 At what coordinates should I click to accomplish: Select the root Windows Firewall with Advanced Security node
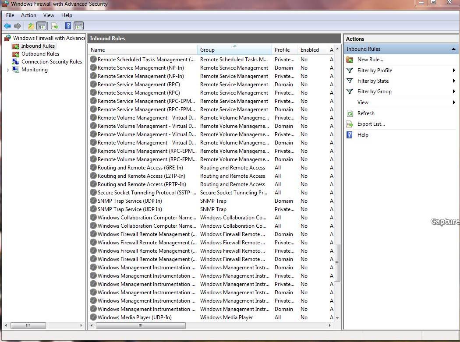coord(49,38)
